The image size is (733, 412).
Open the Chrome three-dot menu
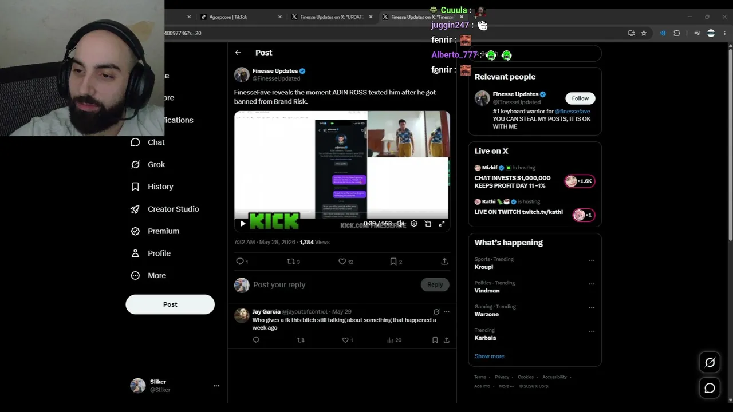click(x=725, y=33)
